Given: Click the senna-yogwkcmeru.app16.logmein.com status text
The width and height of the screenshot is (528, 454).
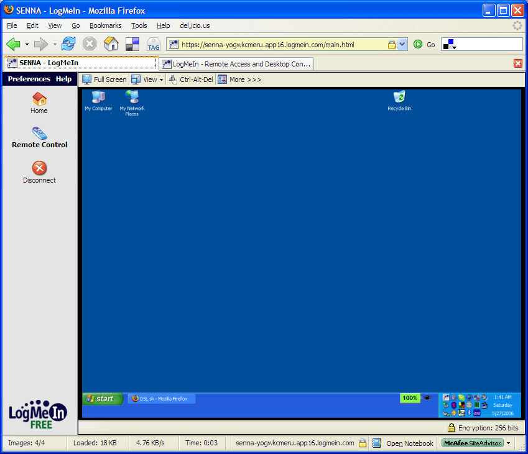Looking at the screenshot, I should coord(295,443).
